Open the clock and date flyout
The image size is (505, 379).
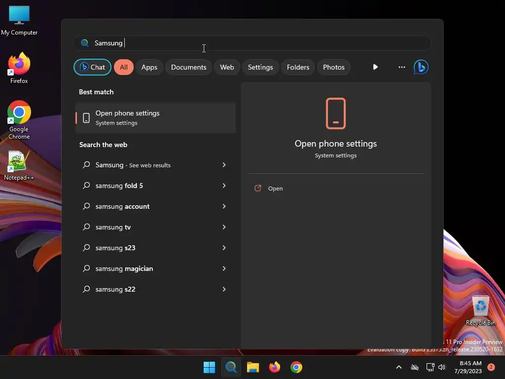click(x=468, y=367)
